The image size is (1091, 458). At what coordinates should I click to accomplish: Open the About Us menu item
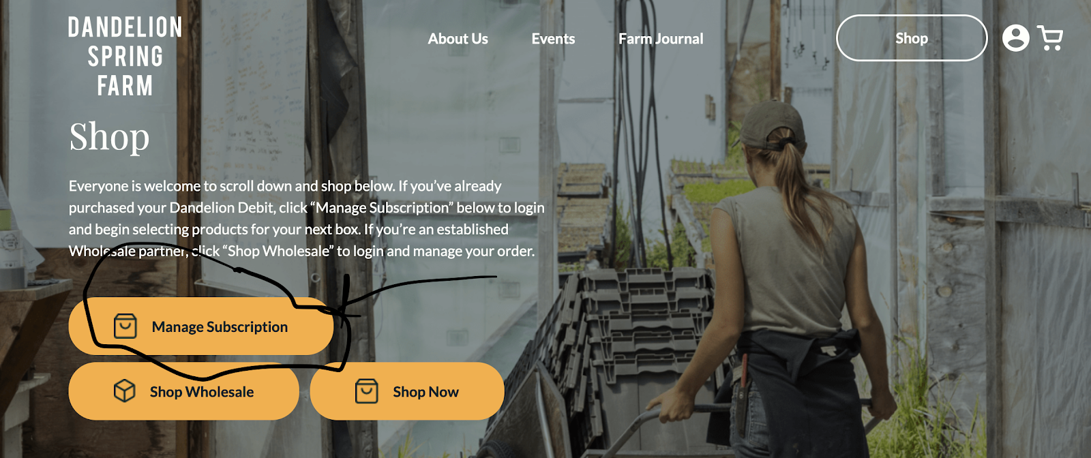click(458, 39)
